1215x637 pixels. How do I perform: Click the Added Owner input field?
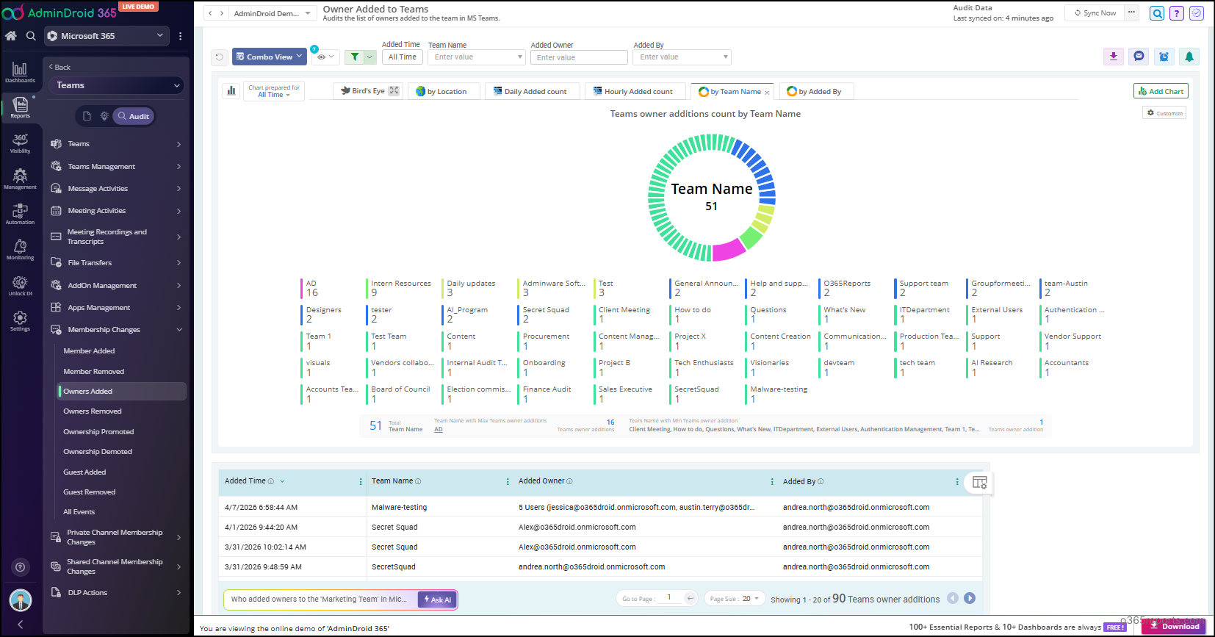(x=579, y=57)
